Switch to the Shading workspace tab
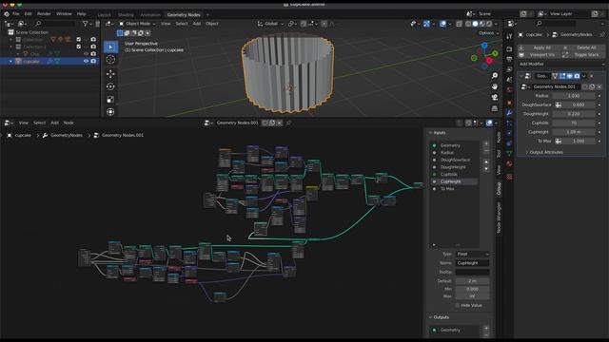This screenshot has width=609, height=342. coord(126,15)
